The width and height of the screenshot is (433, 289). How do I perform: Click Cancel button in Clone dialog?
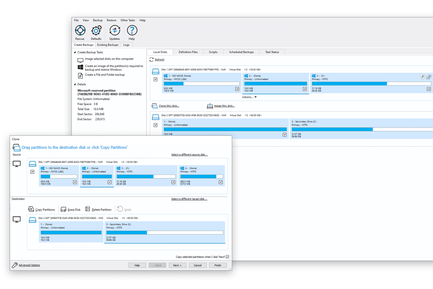click(198, 265)
